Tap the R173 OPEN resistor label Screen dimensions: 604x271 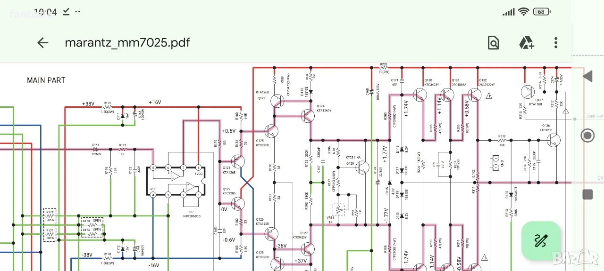click(x=92, y=221)
